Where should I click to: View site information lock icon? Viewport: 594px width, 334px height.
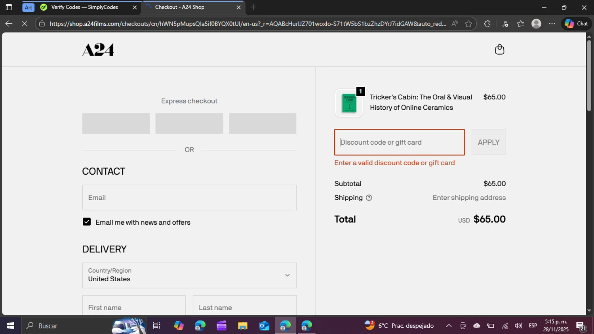click(x=42, y=24)
